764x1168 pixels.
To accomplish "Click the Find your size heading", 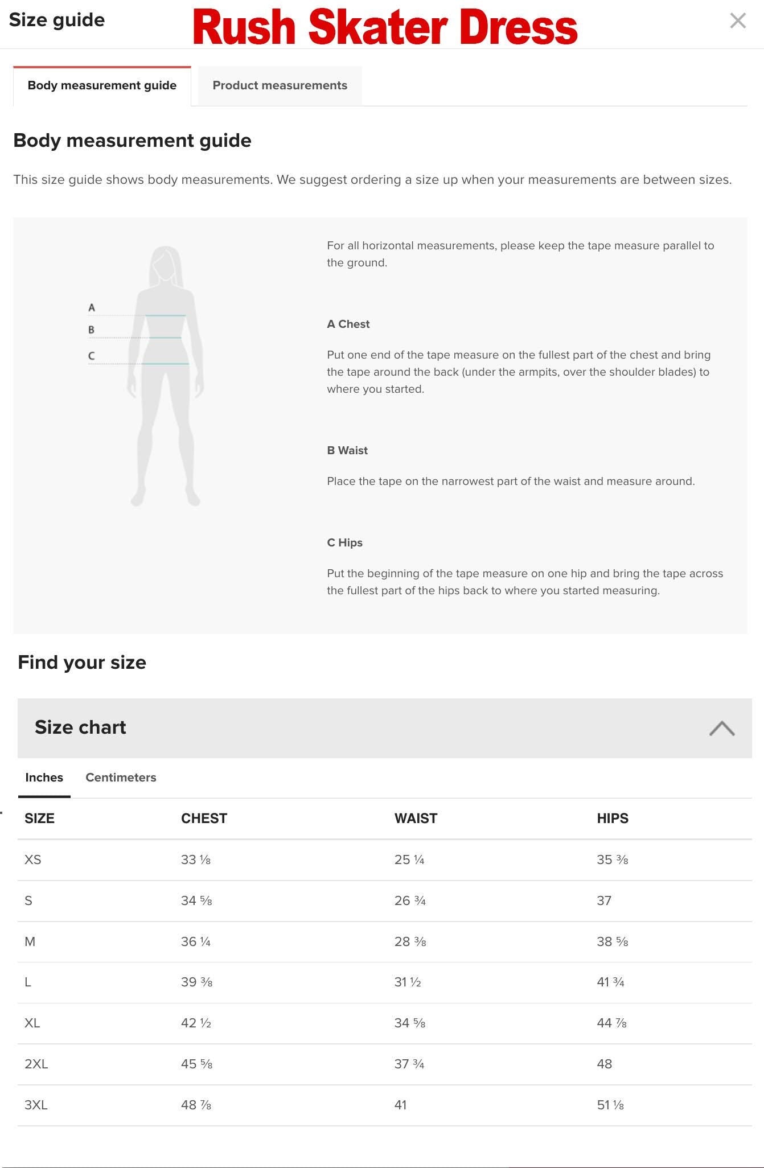I will point(82,662).
